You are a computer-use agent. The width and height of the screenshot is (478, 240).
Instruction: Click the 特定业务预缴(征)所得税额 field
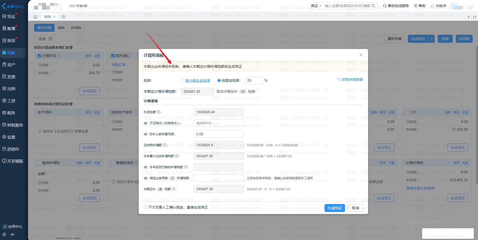click(219, 178)
